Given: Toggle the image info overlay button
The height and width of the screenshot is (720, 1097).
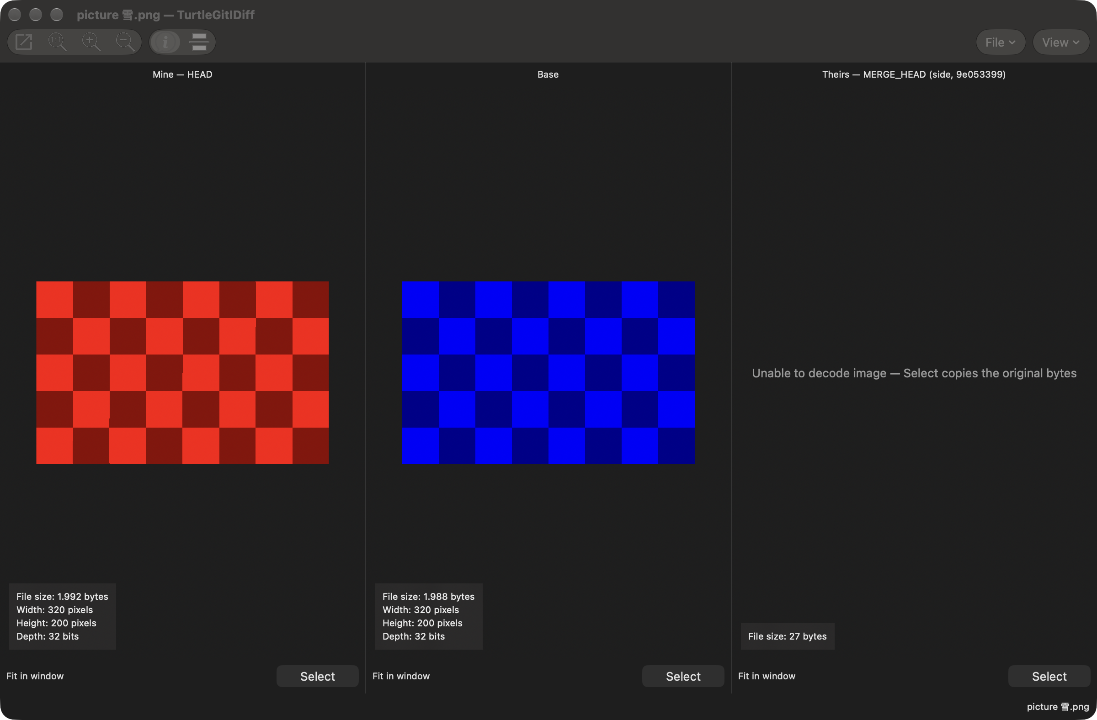Looking at the screenshot, I should [x=165, y=42].
